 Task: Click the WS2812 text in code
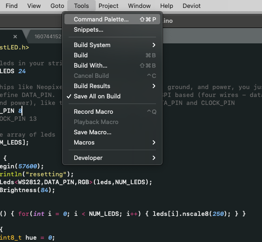tap(29, 182)
